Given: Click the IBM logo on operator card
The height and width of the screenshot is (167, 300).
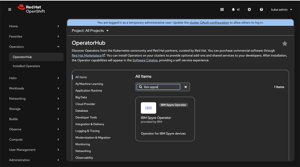Looking at the screenshot, I should pyautogui.click(x=148, y=108).
